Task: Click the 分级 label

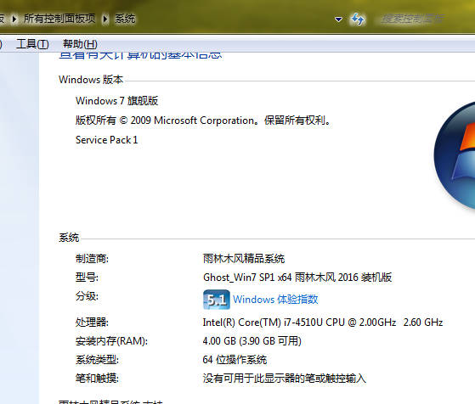Action: coord(87,296)
